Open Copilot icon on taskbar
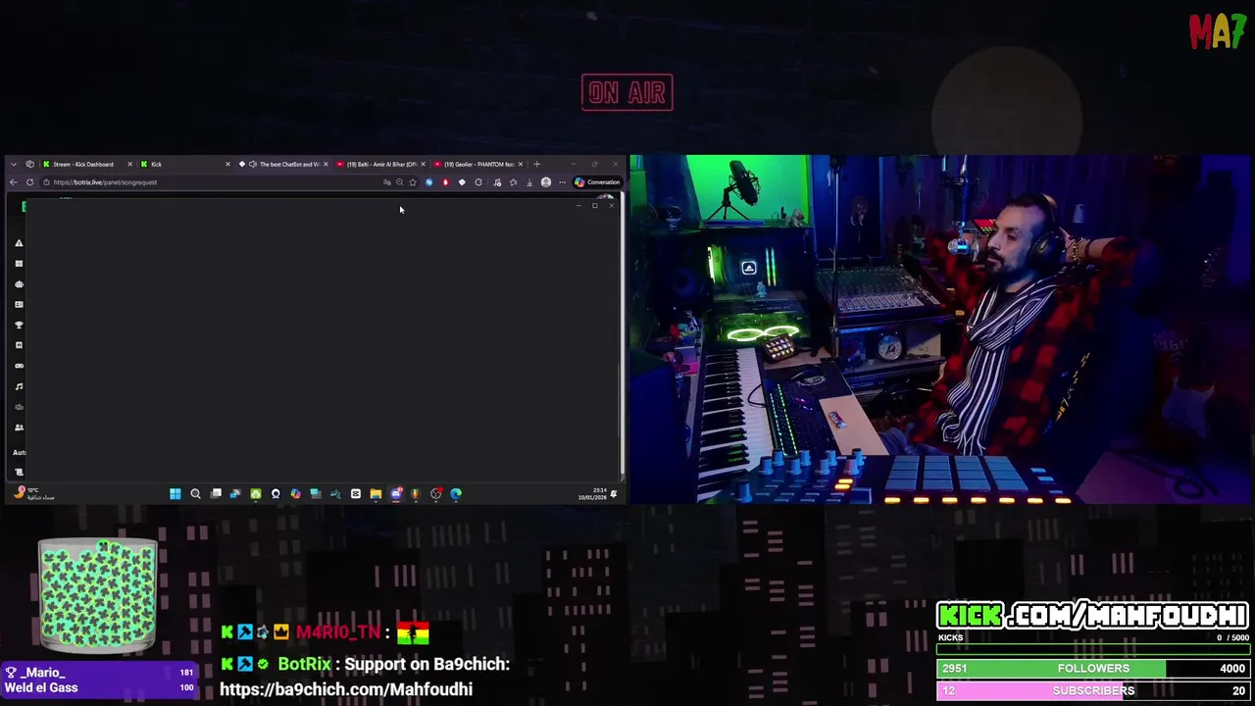The height and width of the screenshot is (706, 1255). coord(295,494)
